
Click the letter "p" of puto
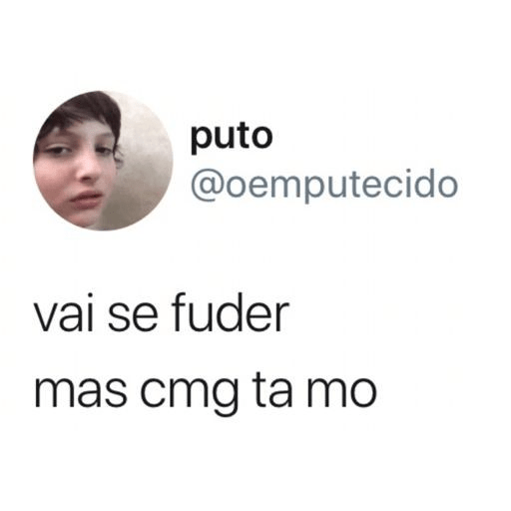coord(200,140)
